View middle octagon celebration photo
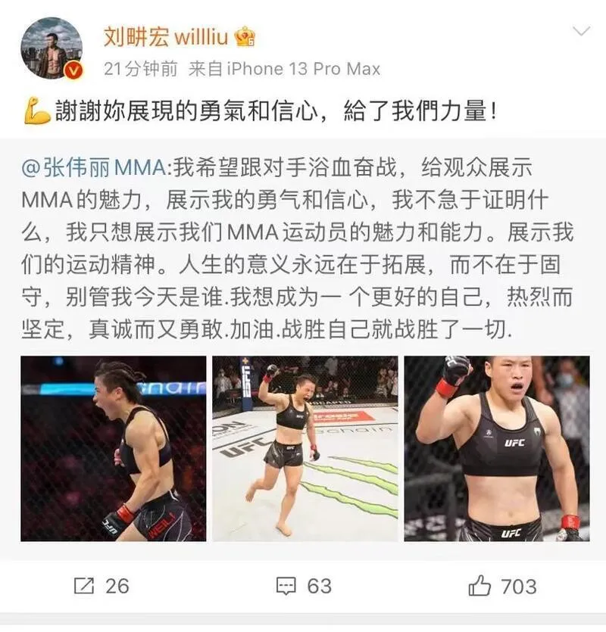 coord(305,448)
